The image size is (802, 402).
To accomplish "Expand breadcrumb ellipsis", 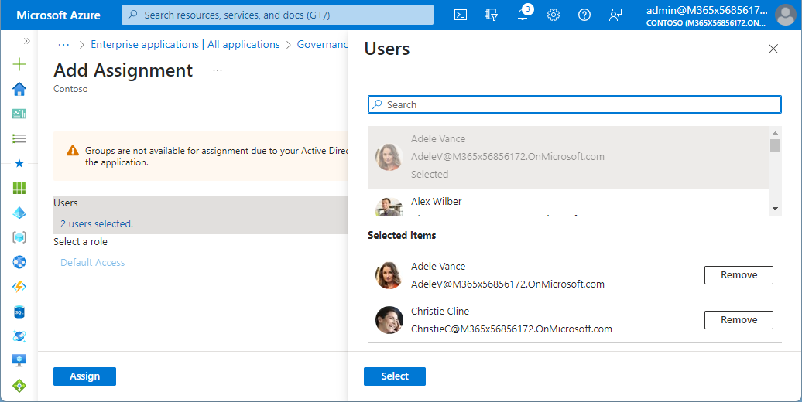I will click(64, 45).
